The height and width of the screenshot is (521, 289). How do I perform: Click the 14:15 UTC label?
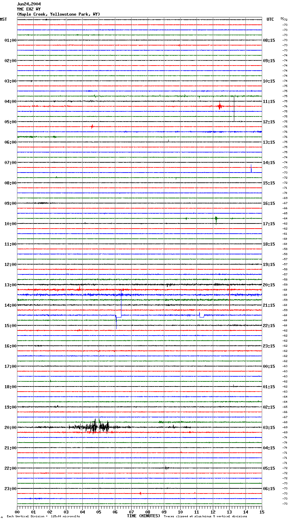pyautogui.click(x=269, y=163)
